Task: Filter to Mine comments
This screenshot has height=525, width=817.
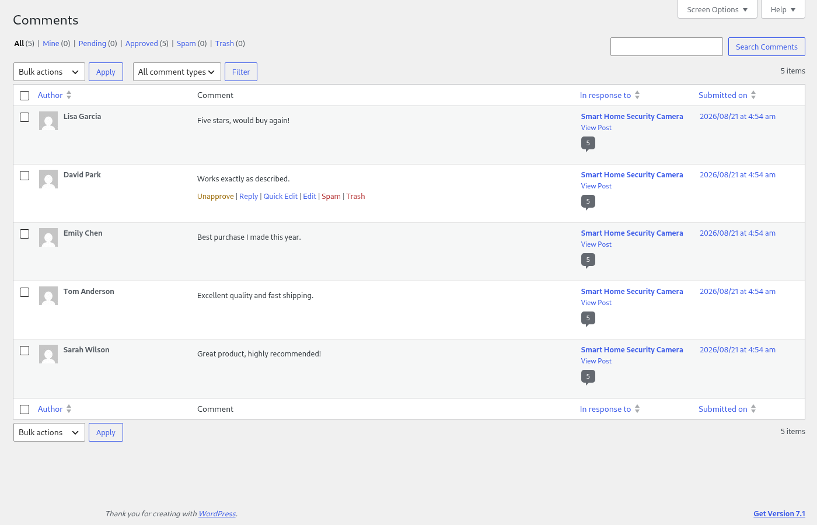Action: (51, 44)
